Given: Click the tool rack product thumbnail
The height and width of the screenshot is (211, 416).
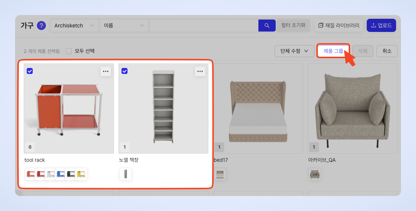Looking at the screenshot, I should [x=69, y=108].
